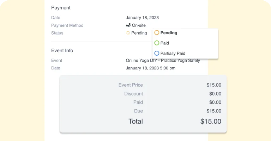Image resolution: width=271 pixels, height=141 pixels.
Task: Click the orange pending spinner icon
Action: [x=128, y=33]
